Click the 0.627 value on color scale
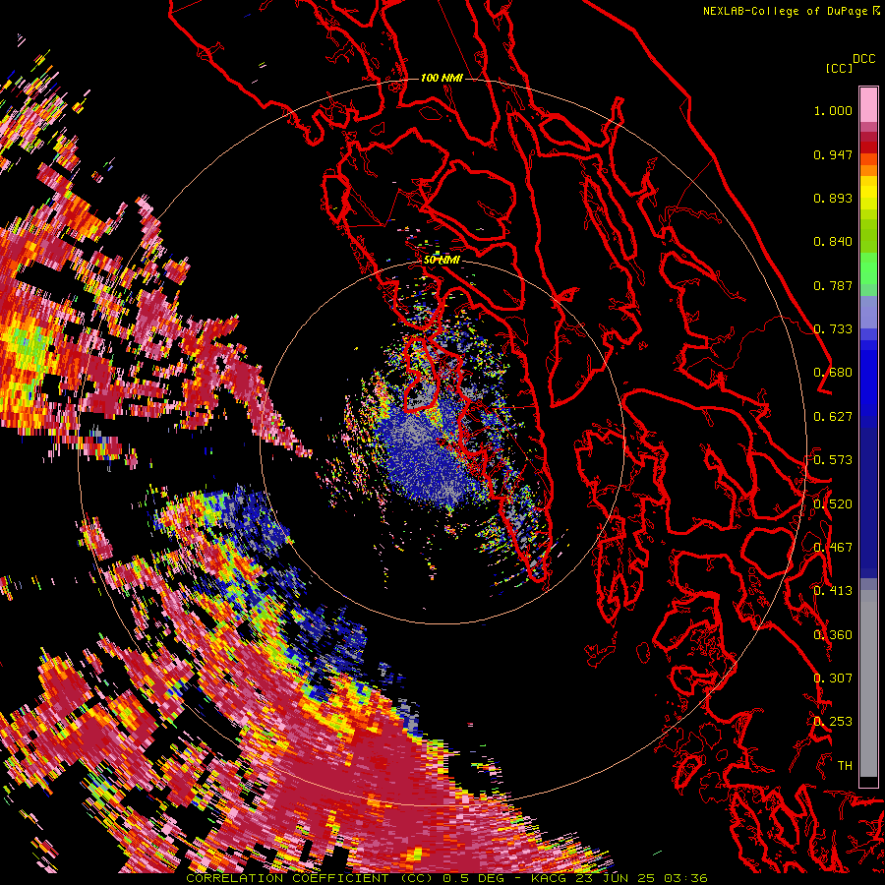885x885 pixels. pos(833,417)
